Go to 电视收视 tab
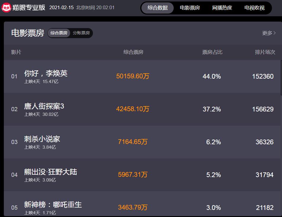This screenshot has height=217, width=282. point(254,8)
